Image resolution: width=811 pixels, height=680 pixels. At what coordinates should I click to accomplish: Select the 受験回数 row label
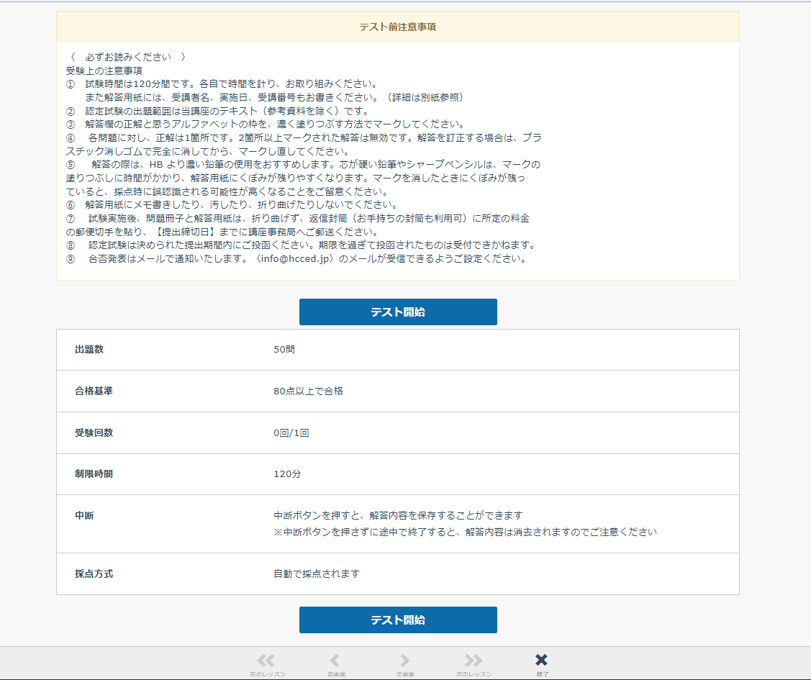click(94, 433)
